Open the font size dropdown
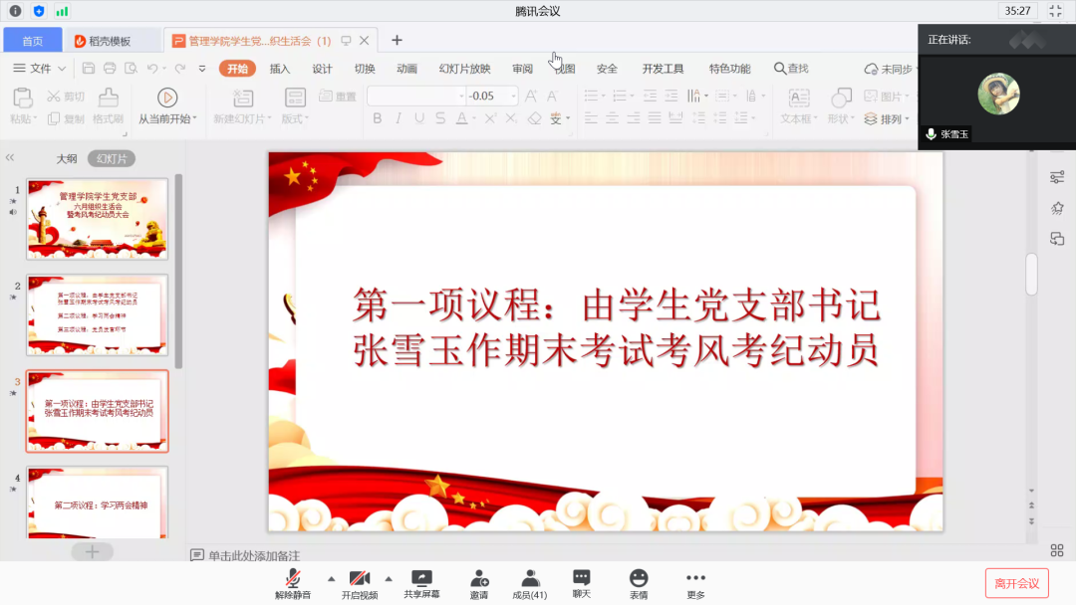 [x=515, y=95]
